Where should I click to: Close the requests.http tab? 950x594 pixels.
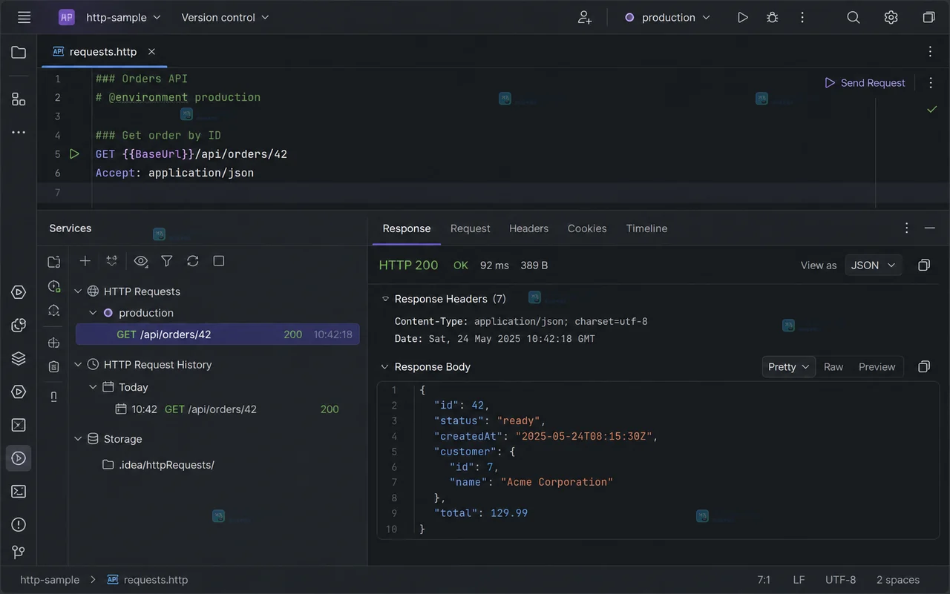(151, 51)
